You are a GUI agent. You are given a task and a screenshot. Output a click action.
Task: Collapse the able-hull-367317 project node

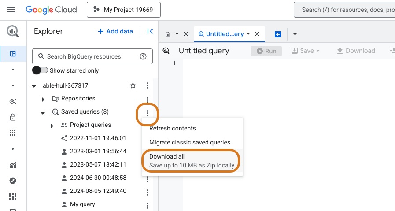click(x=34, y=86)
